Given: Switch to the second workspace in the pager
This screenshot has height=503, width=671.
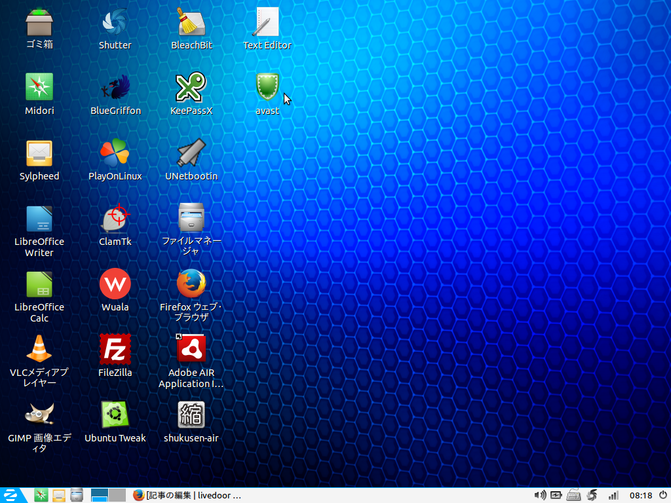Looking at the screenshot, I should [117, 495].
